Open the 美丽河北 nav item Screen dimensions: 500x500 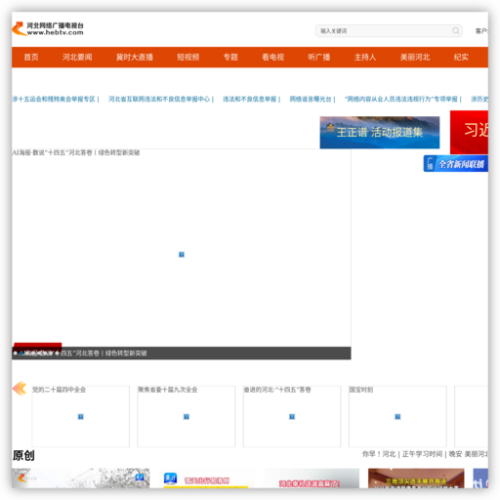(415, 58)
